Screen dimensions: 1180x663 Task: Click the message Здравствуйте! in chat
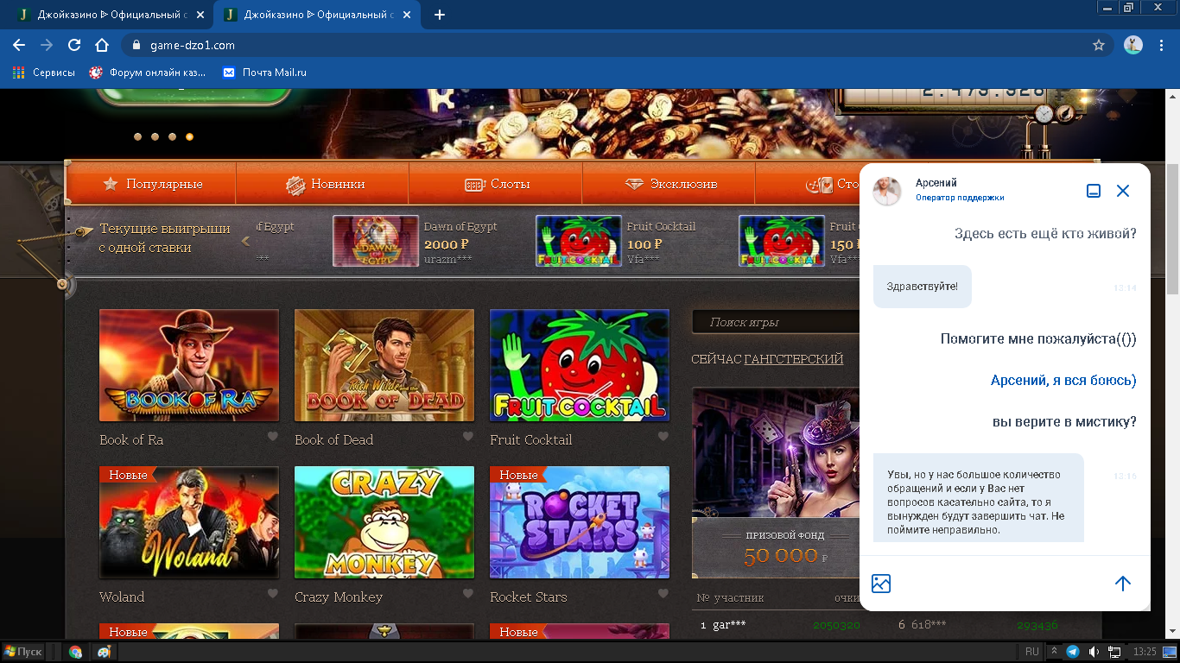pos(923,287)
